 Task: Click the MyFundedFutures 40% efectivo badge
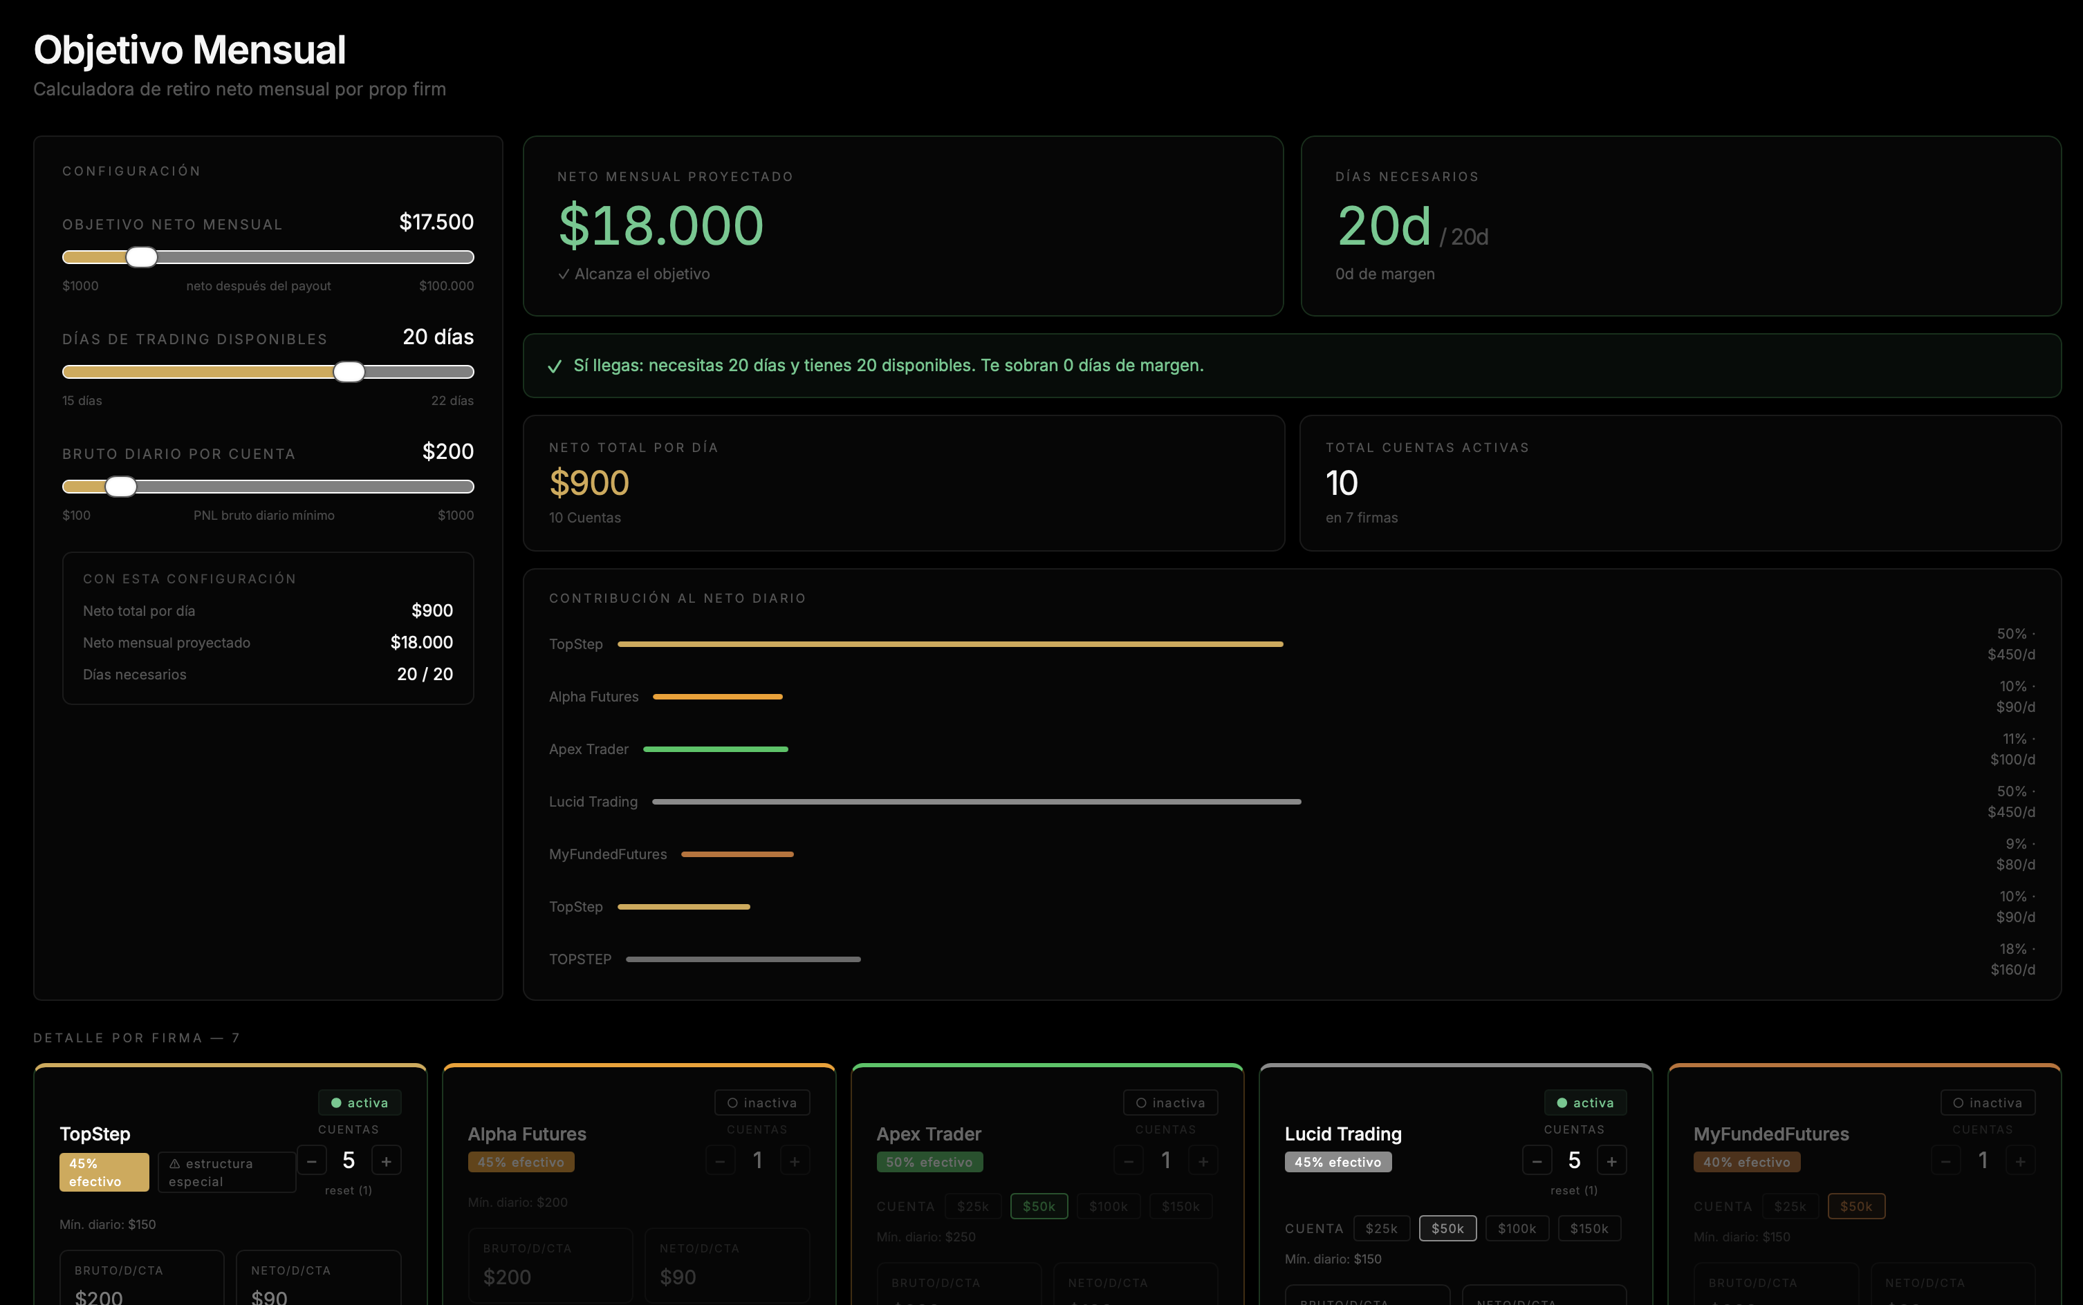coord(1746,1162)
